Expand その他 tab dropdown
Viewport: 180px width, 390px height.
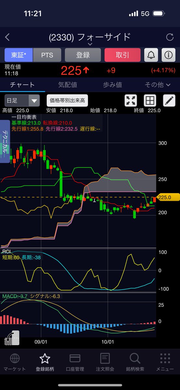coord(158,85)
